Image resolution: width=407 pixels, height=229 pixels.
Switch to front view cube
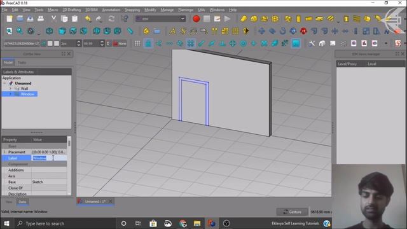(62, 31)
